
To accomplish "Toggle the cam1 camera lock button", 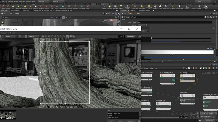I will point(113,21).
